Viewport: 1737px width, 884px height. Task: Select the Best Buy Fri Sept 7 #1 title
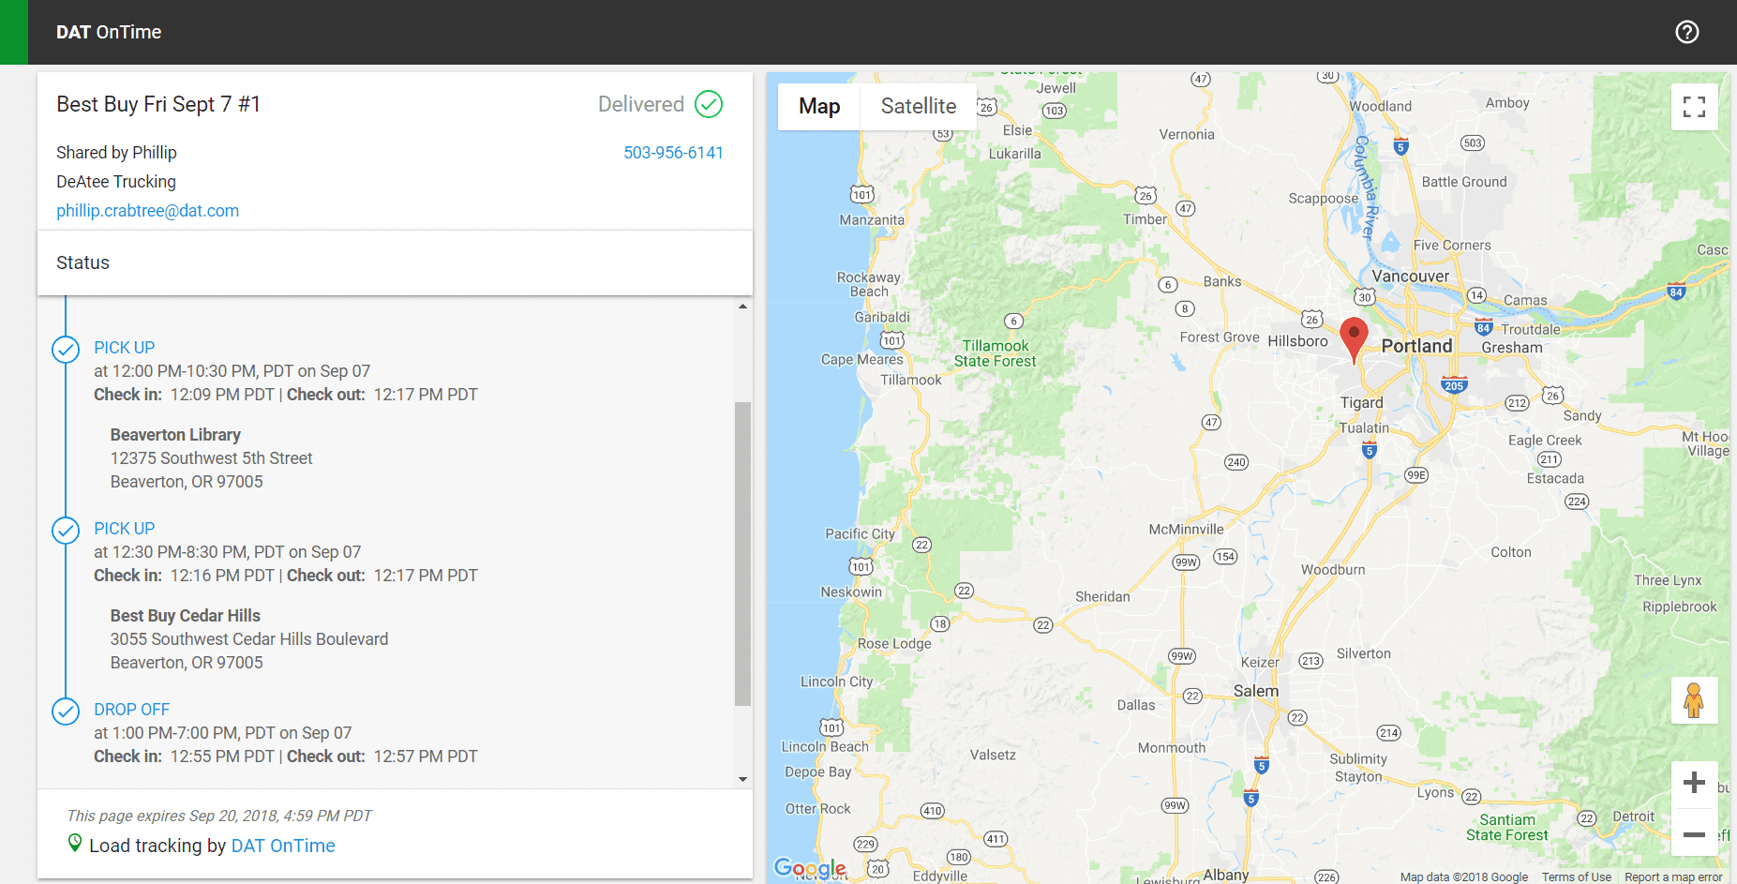click(158, 104)
